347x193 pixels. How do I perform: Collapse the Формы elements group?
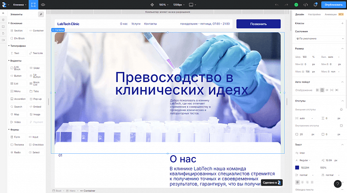[14, 130]
